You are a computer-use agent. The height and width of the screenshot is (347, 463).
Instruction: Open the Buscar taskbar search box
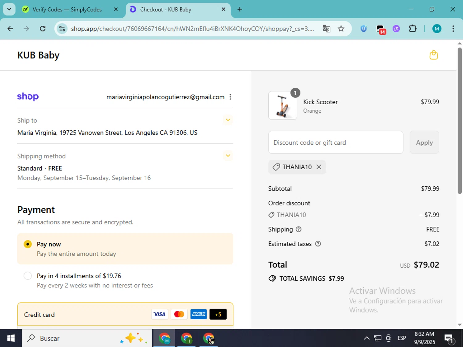click(x=87, y=338)
